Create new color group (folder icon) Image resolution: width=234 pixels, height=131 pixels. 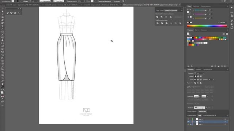tap(219, 66)
